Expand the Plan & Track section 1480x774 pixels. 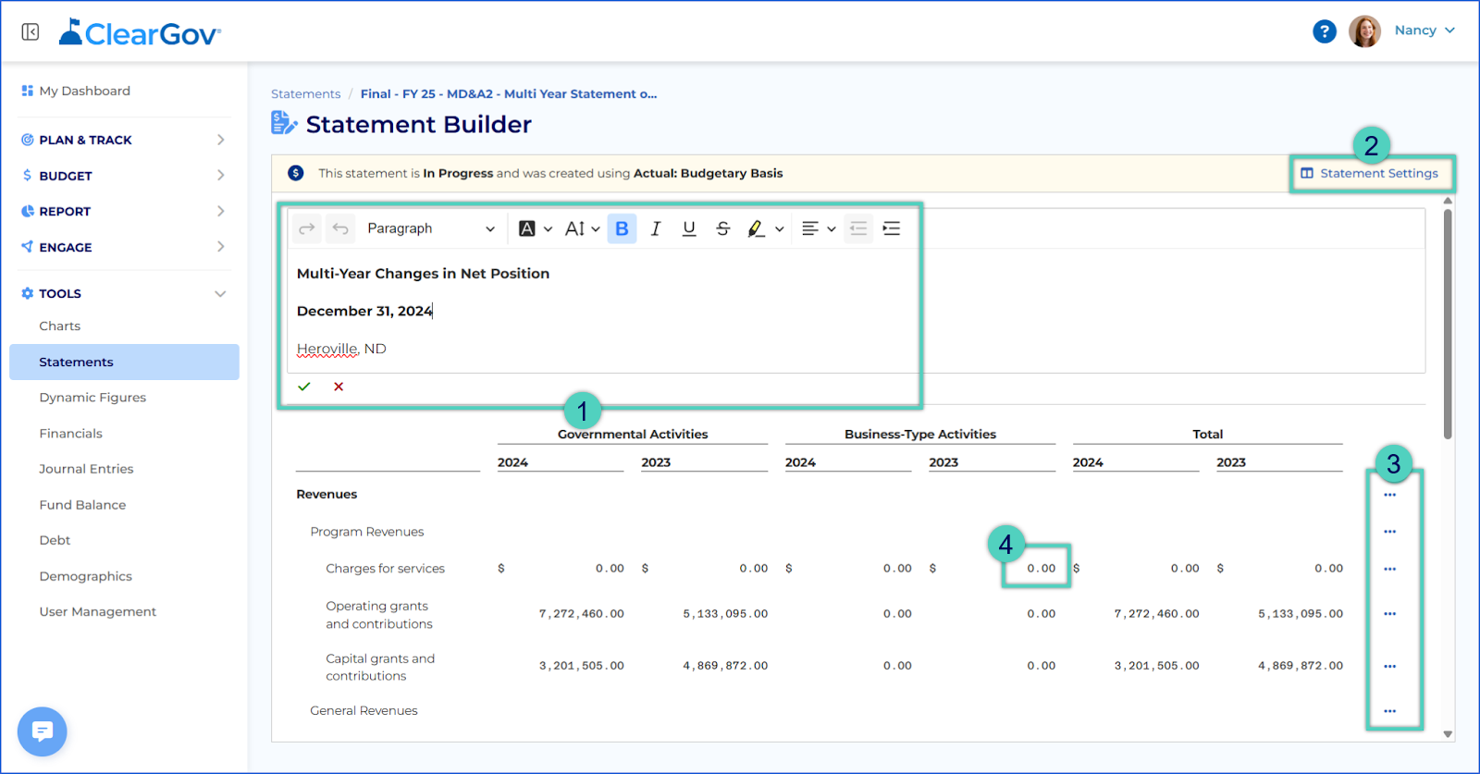pyautogui.click(x=124, y=140)
